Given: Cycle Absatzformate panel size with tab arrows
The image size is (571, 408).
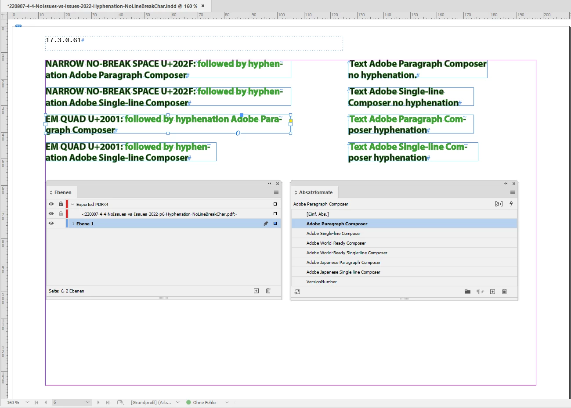Looking at the screenshot, I should (296, 192).
